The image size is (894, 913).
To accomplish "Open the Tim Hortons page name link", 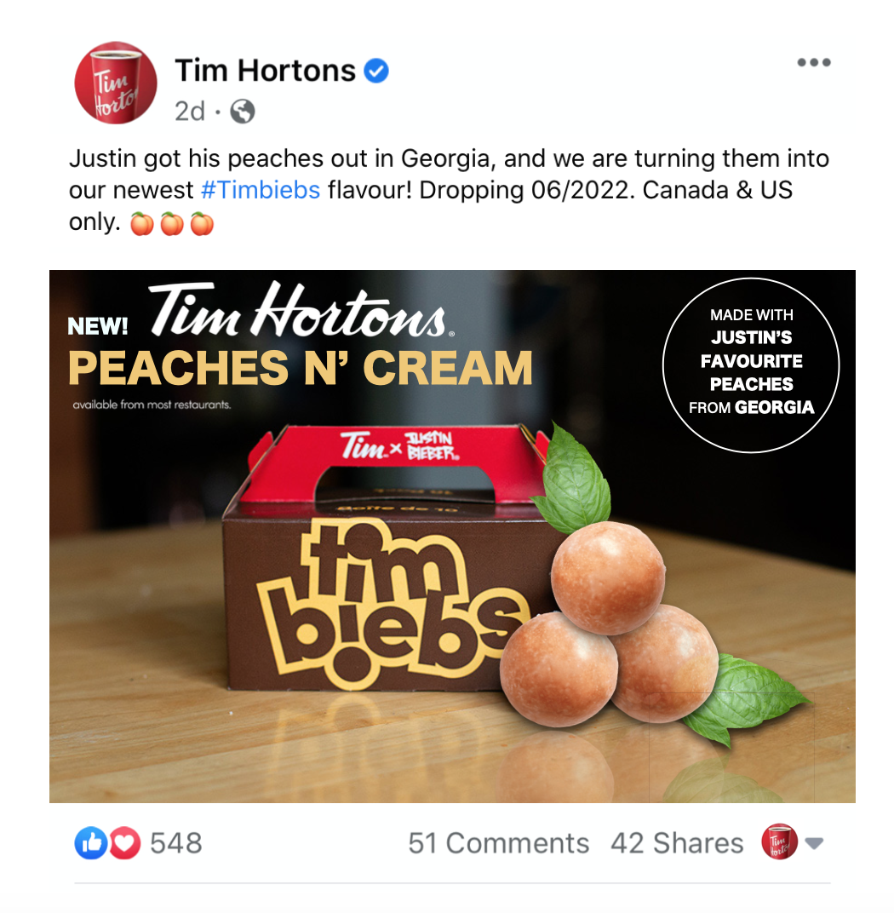I will tap(265, 71).
